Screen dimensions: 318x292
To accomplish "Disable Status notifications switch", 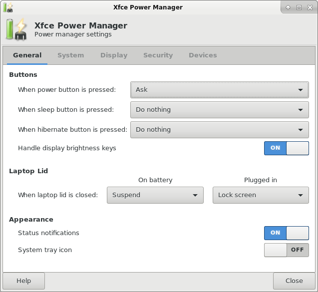I will click(x=286, y=233).
